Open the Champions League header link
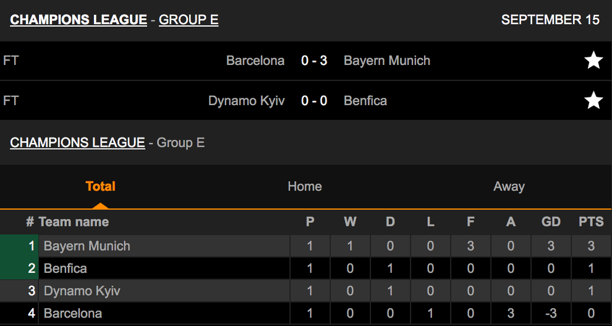 coord(79,20)
